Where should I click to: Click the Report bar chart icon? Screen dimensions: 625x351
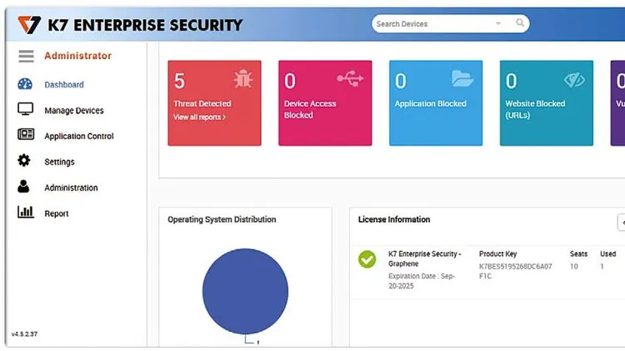click(x=25, y=213)
